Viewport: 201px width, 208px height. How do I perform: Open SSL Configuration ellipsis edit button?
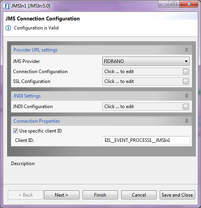[186, 81]
